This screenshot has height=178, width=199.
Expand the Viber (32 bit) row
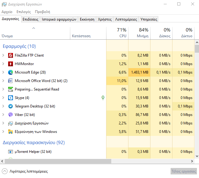click(3, 114)
